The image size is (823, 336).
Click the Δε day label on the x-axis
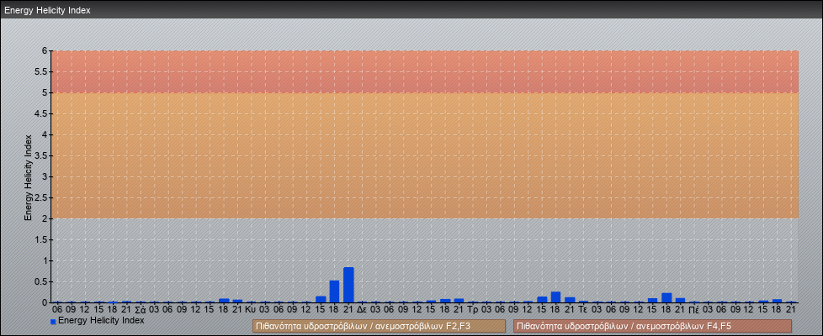pyautogui.click(x=362, y=310)
